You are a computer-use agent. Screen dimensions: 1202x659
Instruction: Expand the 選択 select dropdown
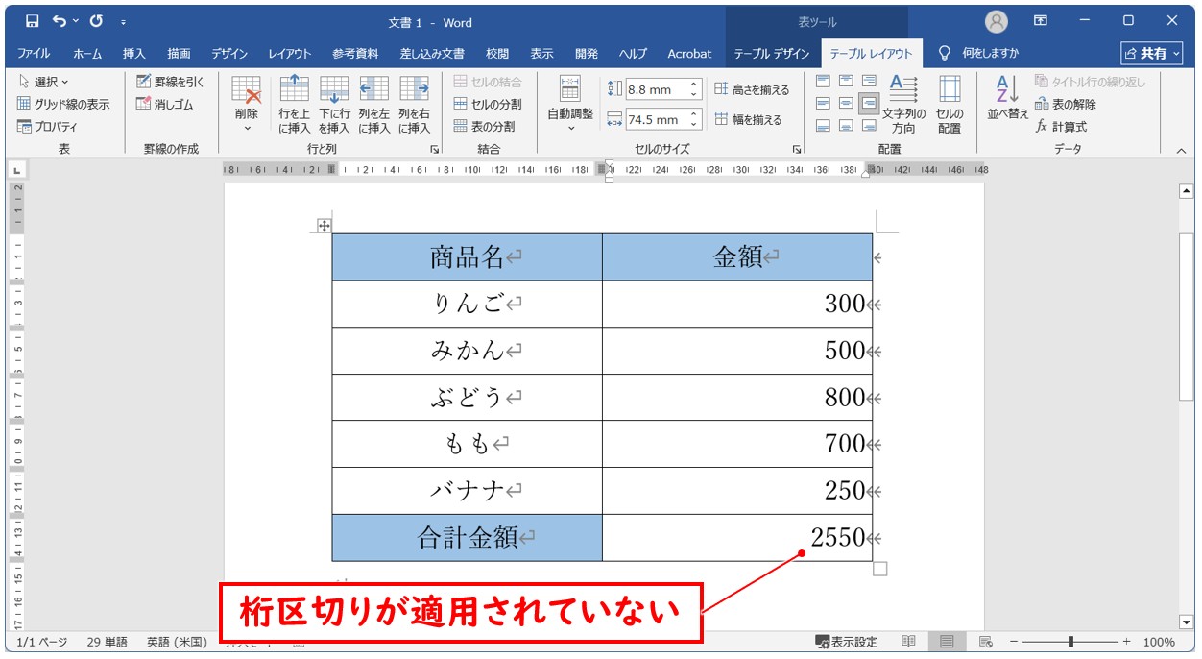pos(44,82)
